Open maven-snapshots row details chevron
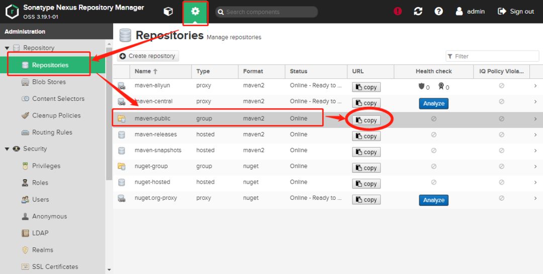The width and height of the screenshot is (543, 274). click(x=535, y=151)
